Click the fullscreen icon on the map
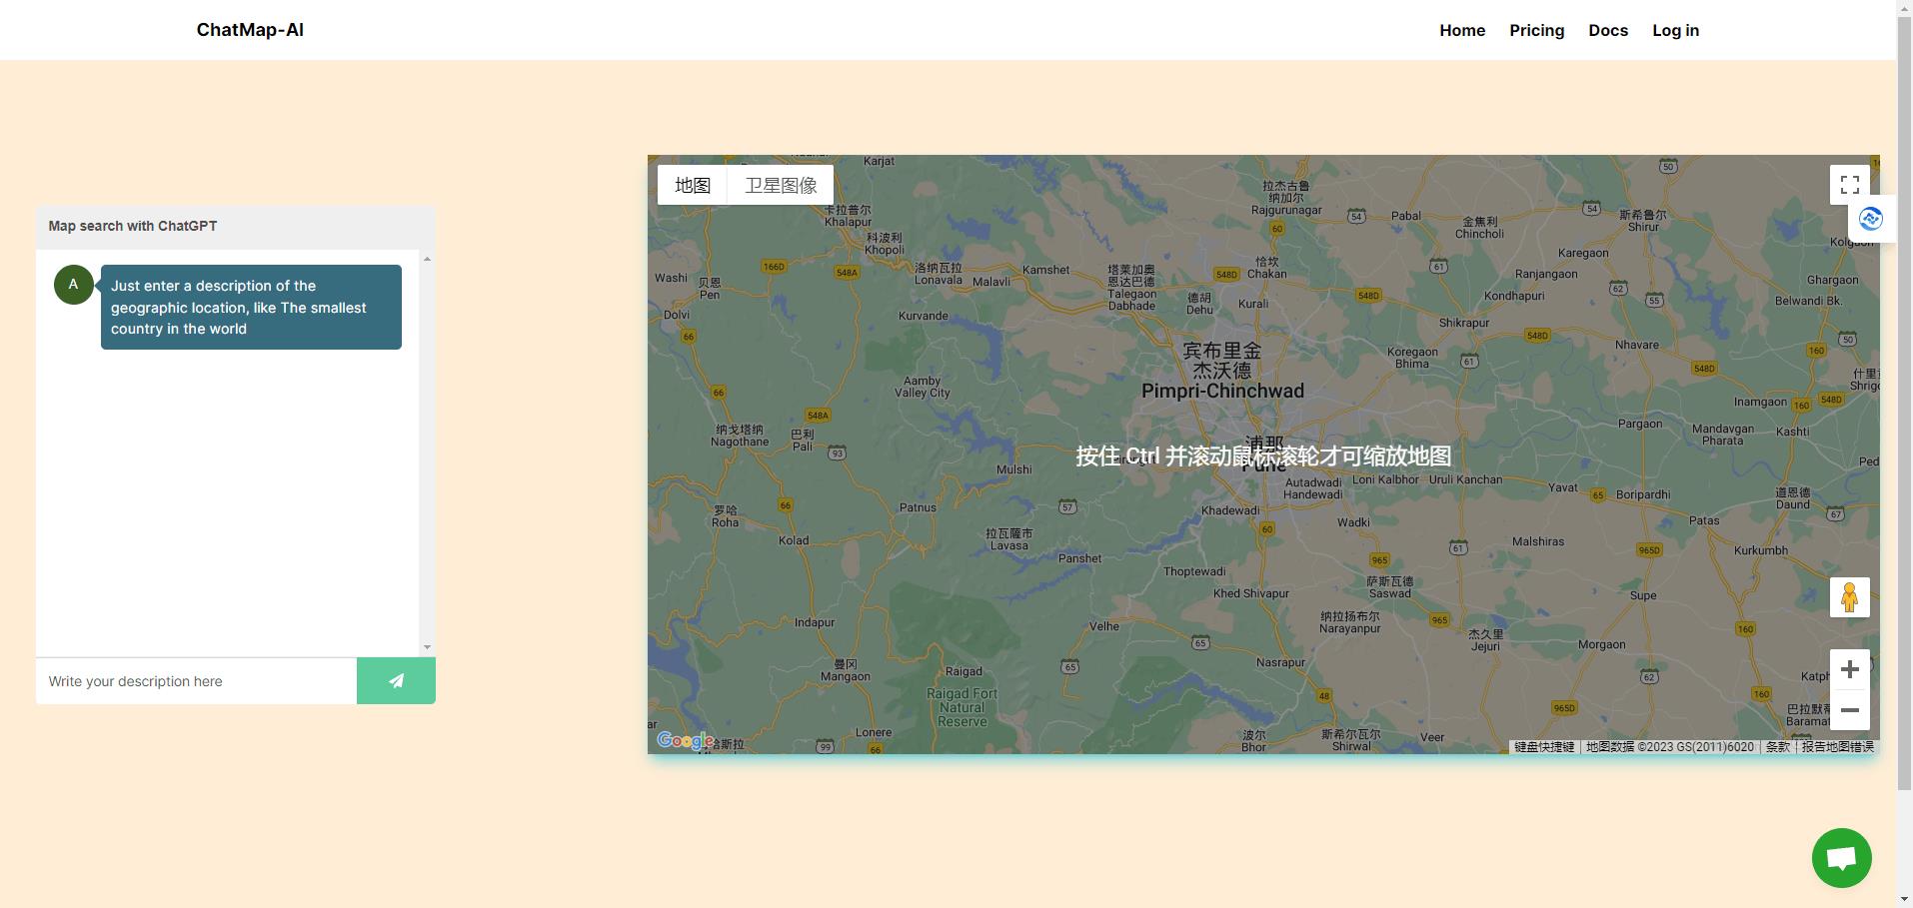The width and height of the screenshot is (1913, 908). [x=1848, y=184]
